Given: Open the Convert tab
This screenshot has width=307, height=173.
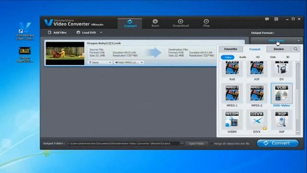Looking at the screenshot, I should (130, 24).
